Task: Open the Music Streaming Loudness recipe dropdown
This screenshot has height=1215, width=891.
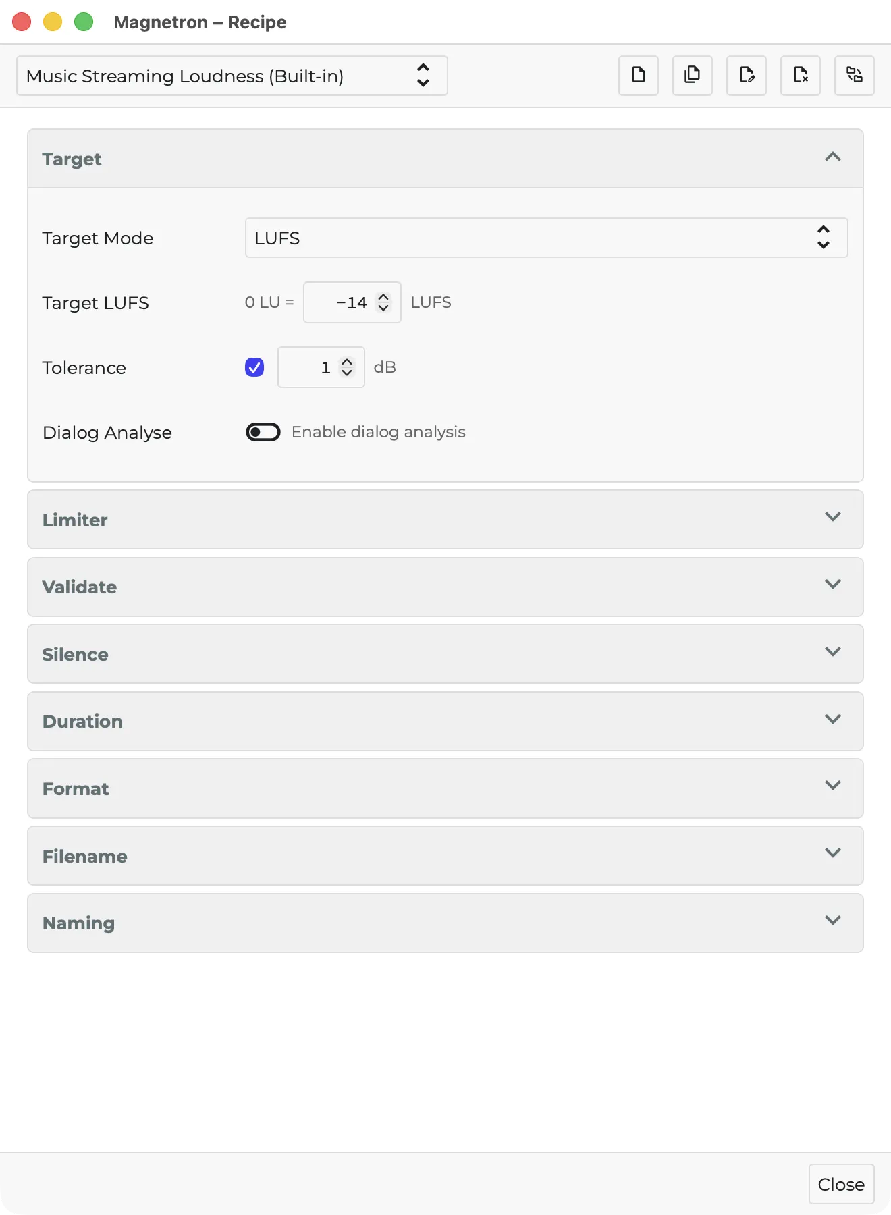Action: pyautogui.click(x=232, y=76)
